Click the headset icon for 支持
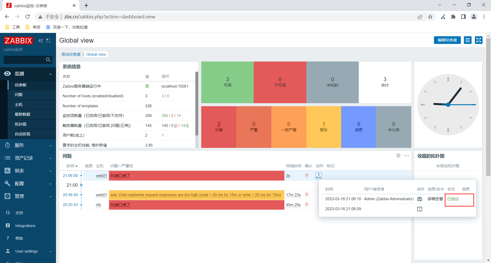The image size is (491, 263). (x=8, y=213)
